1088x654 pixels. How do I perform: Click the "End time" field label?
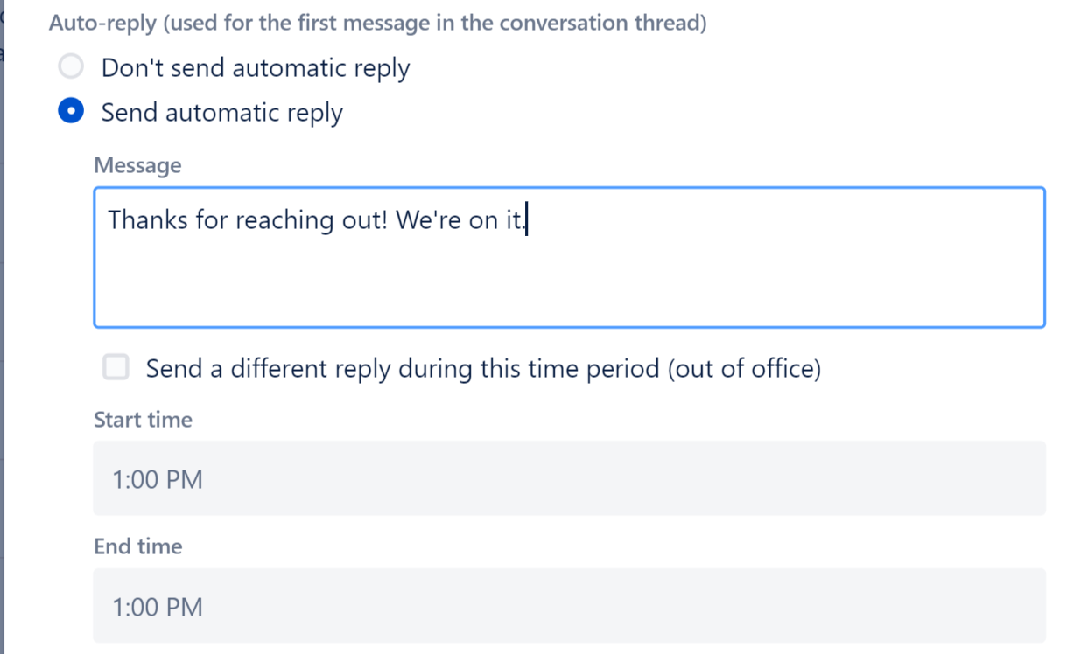(137, 546)
